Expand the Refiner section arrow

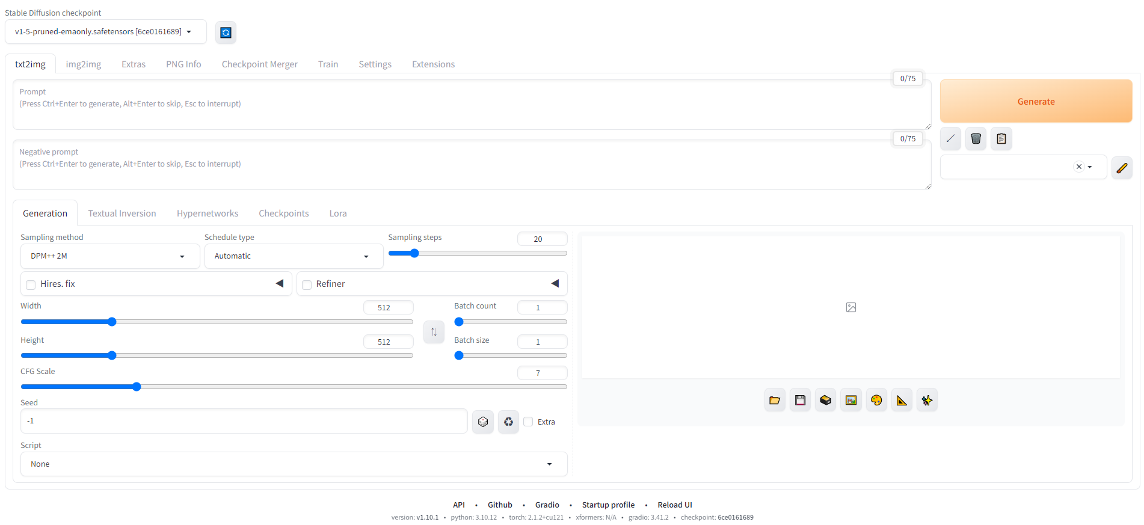pos(555,283)
